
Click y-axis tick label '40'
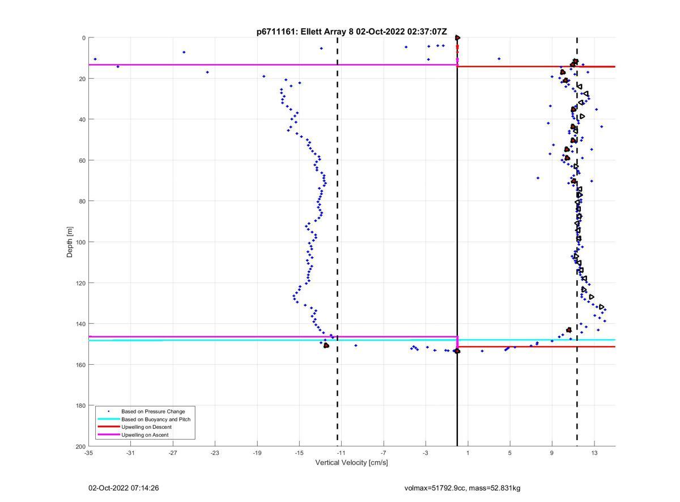click(83, 120)
